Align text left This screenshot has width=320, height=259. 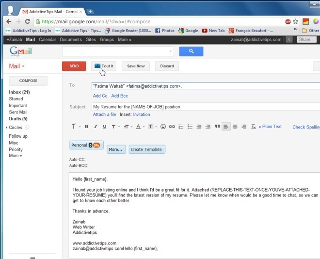coord(226,127)
